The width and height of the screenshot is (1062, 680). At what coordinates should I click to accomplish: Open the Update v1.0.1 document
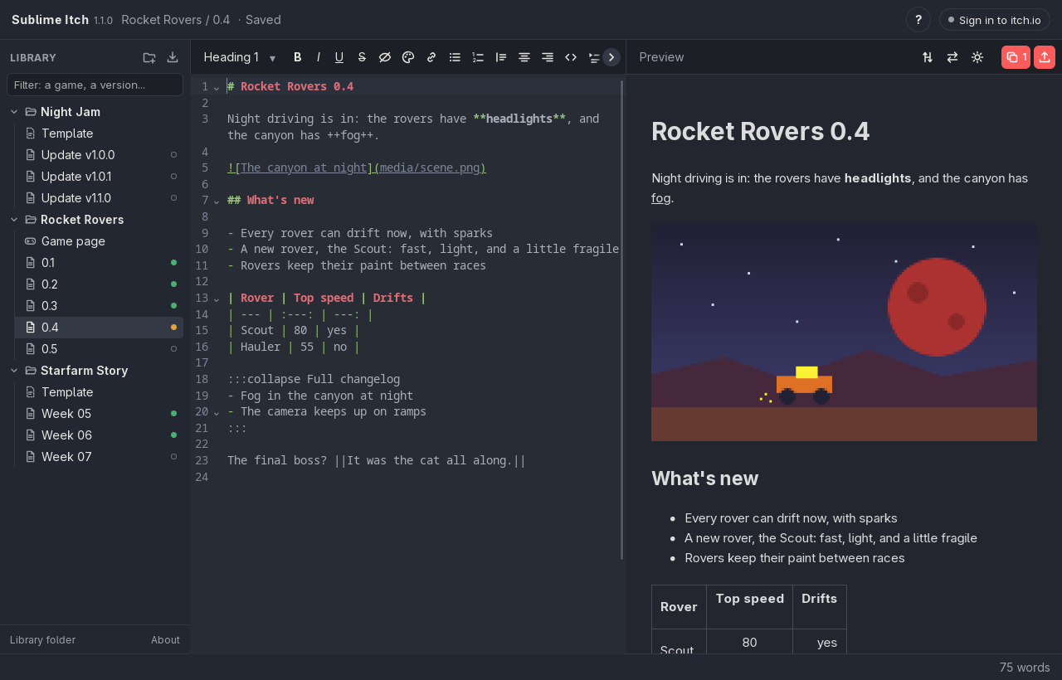100,177
